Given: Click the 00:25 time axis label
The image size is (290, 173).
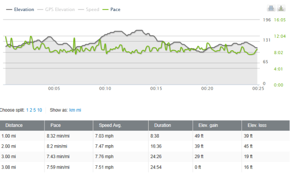Looking at the screenshot, I should tap(258, 89).
